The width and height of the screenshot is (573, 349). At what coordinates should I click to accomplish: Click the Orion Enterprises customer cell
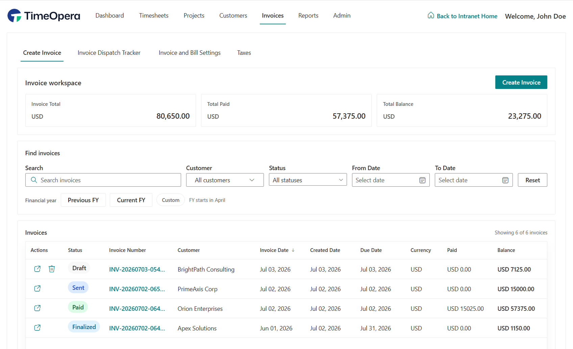click(x=200, y=309)
